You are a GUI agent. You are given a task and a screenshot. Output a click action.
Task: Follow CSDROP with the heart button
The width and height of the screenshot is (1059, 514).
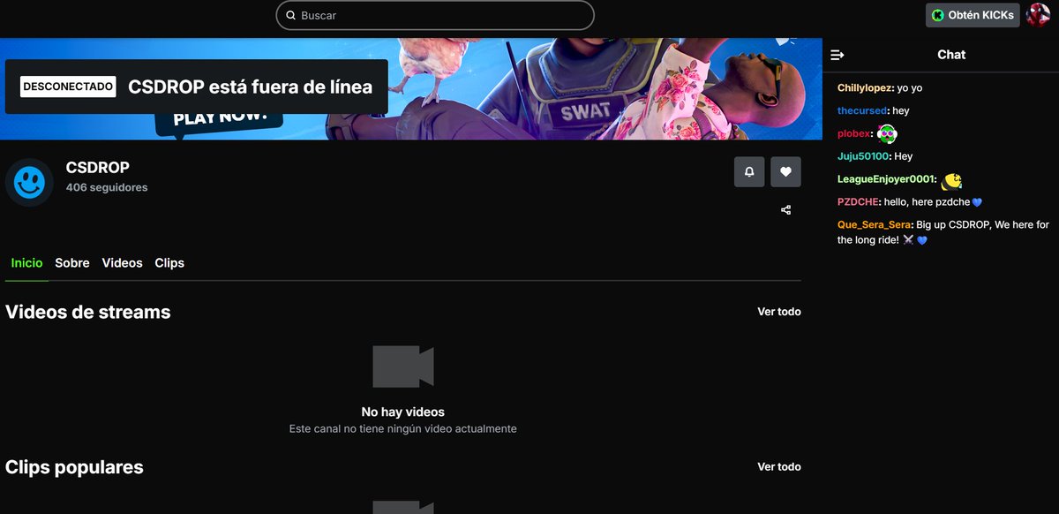click(x=785, y=172)
